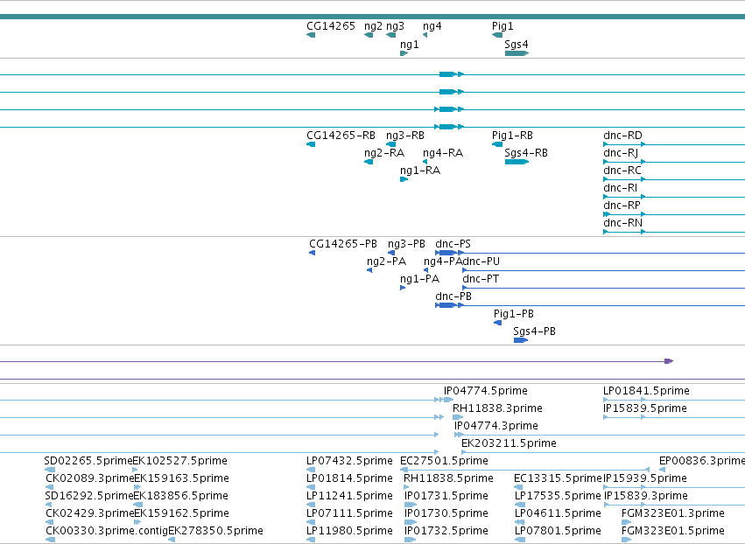This screenshot has height=544, width=745.
Task: Select the ng3-PB protein feature
Action: click(391, 253)
